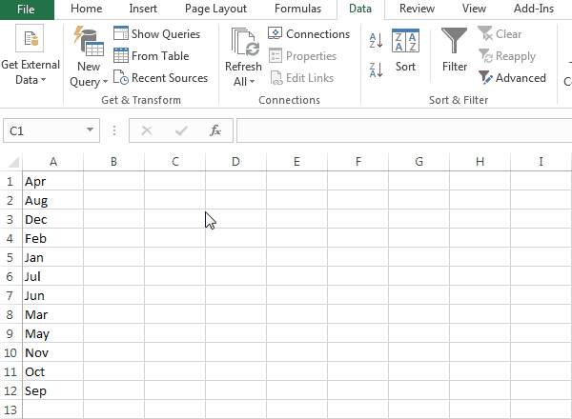Select cell A5 containing Jan

click(52, 257)
